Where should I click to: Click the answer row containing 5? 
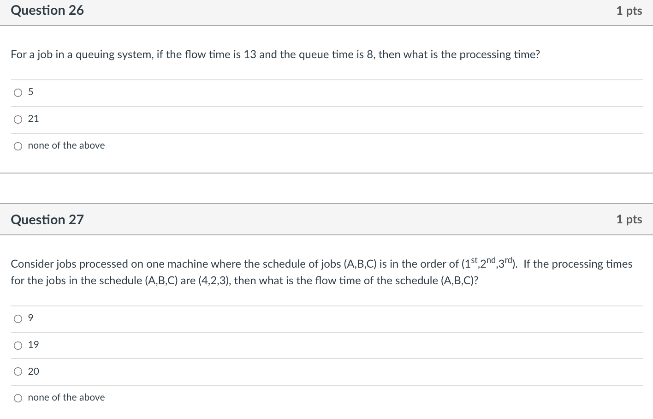(184, 92)
